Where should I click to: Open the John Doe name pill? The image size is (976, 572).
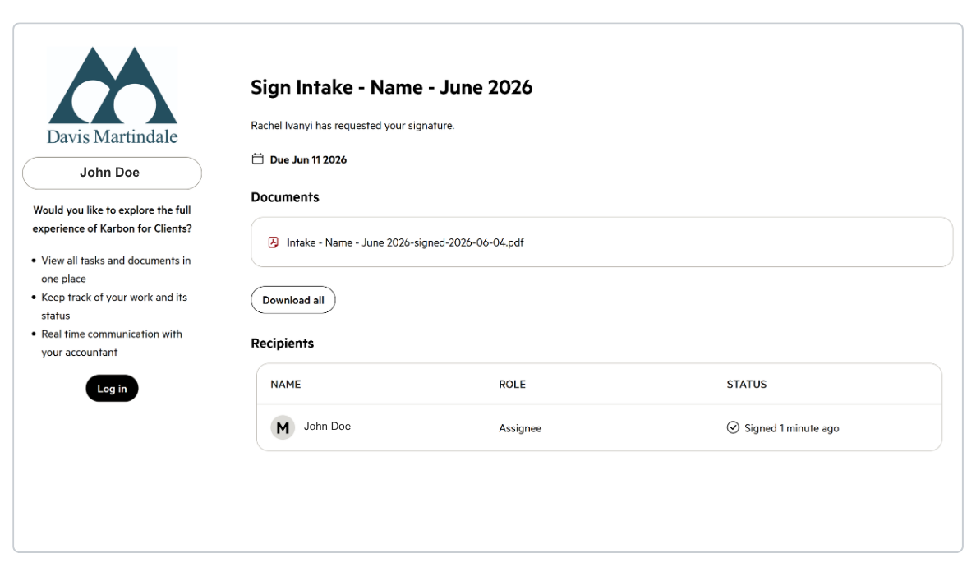point(112,173)
